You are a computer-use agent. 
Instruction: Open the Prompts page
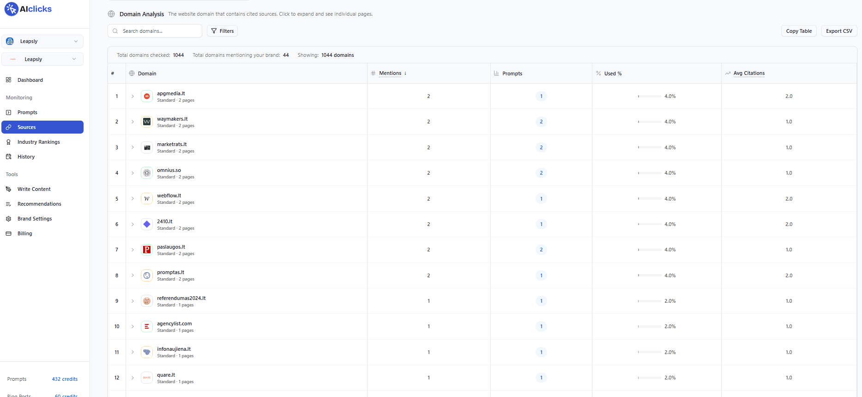pyautogui.click(x=42, y=112)
